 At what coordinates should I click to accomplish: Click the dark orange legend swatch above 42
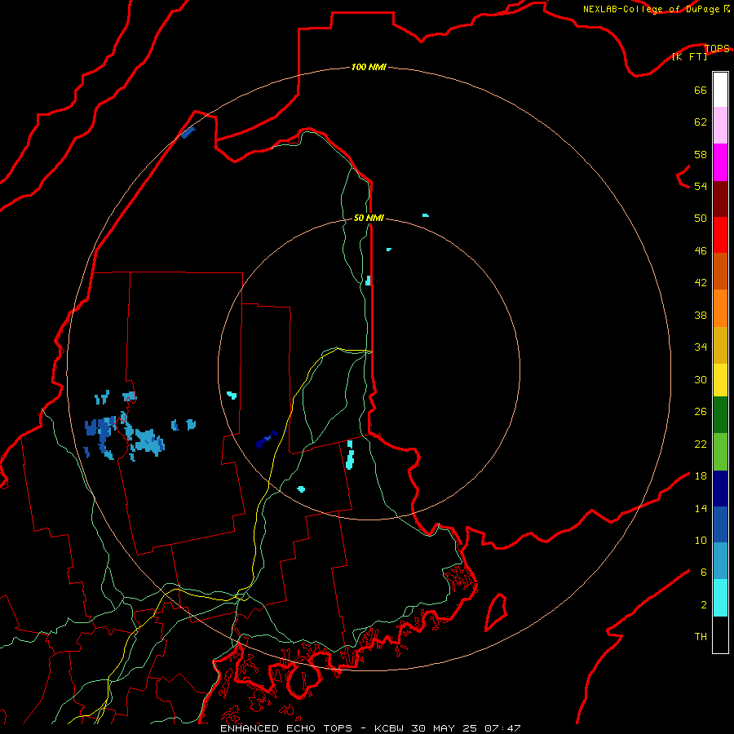(720, 271)
